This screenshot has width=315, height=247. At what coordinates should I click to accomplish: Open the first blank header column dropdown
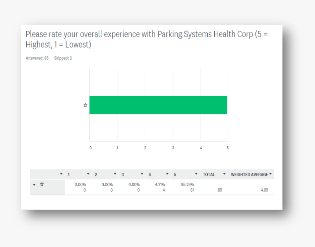tap(61, 174)
